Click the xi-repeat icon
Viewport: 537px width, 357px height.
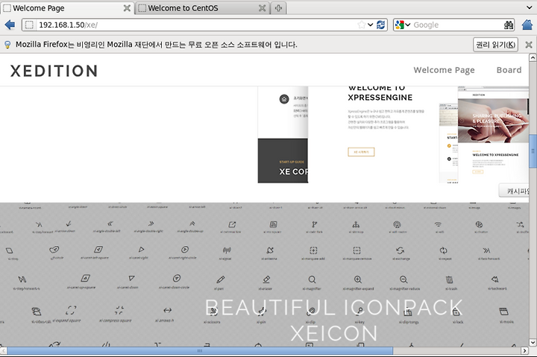pos(444,250)
